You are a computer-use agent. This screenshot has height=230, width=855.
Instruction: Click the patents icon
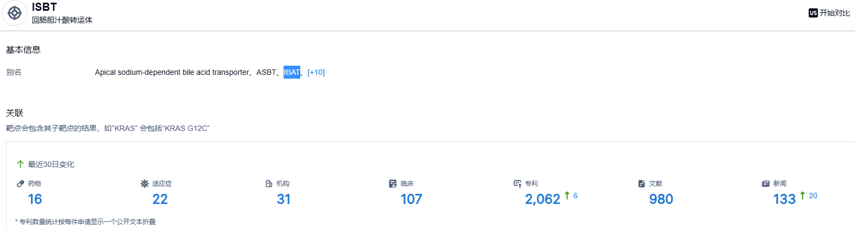click(517, 184)
